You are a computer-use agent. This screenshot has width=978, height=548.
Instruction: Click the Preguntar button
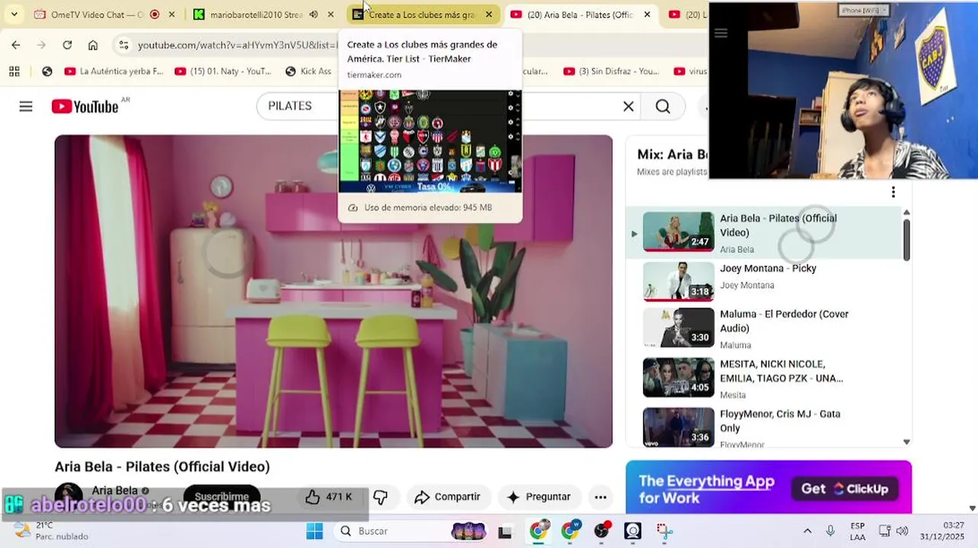click(x=539, y=497)
